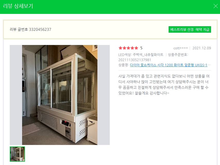This screenshot has width=220, height=165.
Task: Click the ellipsis after truncated product name
Action: click(209, 65)
